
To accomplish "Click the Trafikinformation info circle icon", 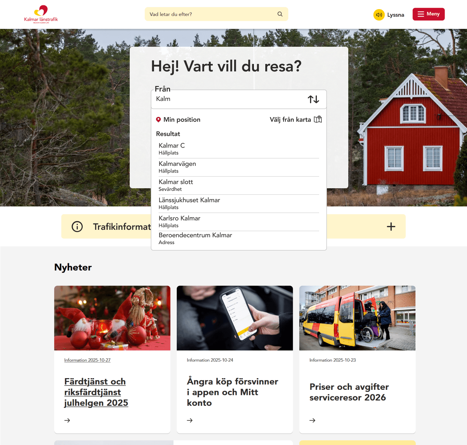I will coord(77,227).
